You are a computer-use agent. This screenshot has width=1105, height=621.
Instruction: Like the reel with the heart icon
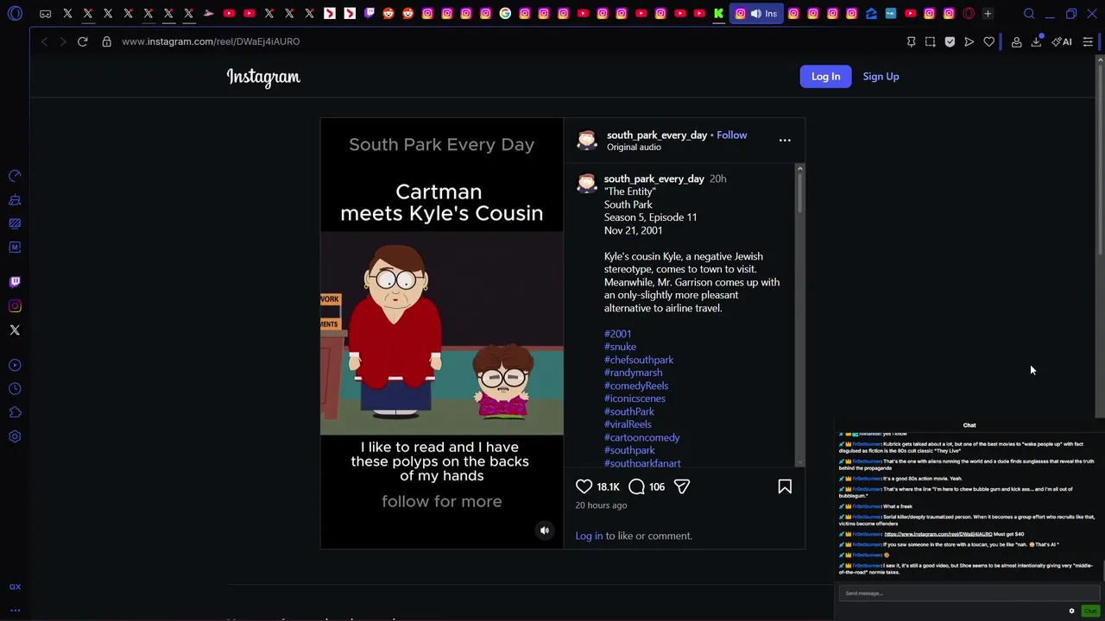[584, 486]
